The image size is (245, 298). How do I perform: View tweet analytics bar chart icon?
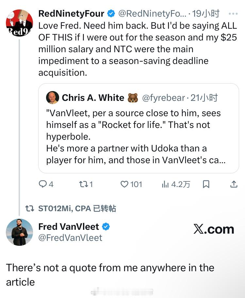point(165,184)
